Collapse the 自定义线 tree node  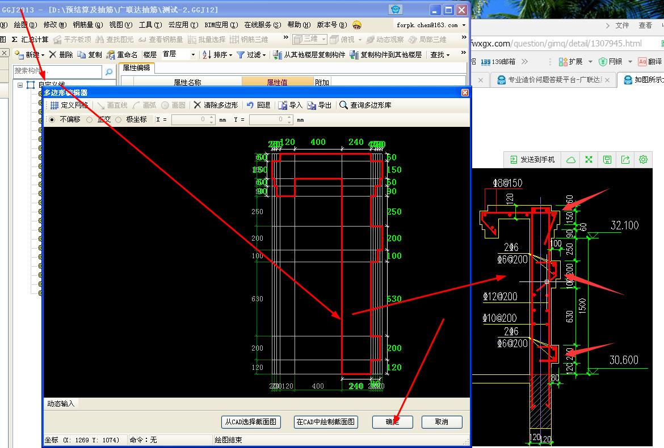pos(20,85)
